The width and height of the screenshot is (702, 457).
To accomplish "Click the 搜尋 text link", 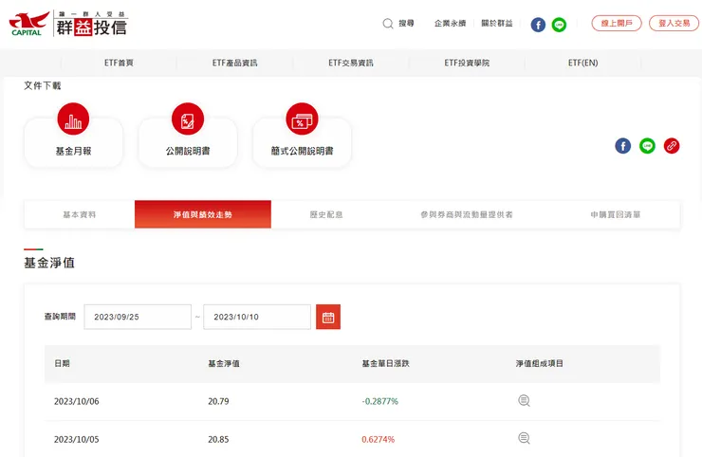I will pos(407,24).
